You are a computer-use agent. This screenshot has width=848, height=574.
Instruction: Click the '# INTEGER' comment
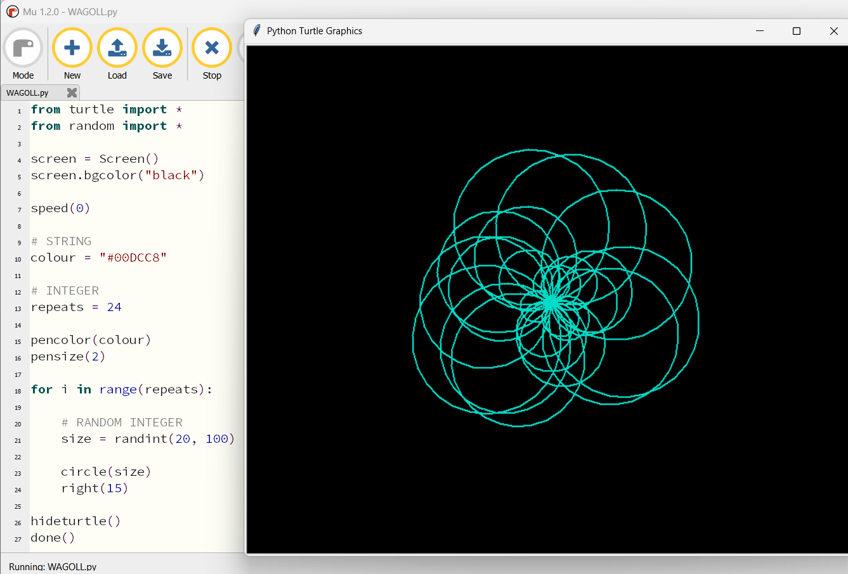click(x=65, y=291)
